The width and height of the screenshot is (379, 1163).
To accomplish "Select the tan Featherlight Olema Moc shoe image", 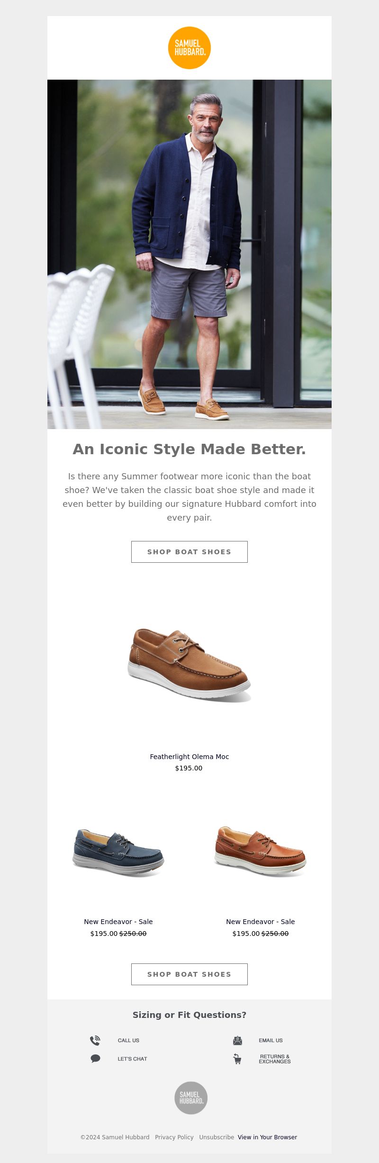I will (189, 664).
